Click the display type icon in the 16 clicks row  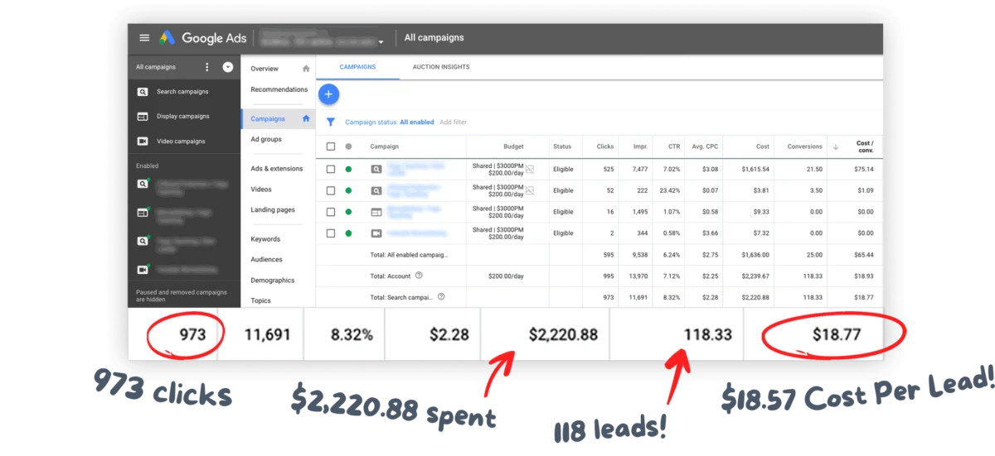[376, 212]
